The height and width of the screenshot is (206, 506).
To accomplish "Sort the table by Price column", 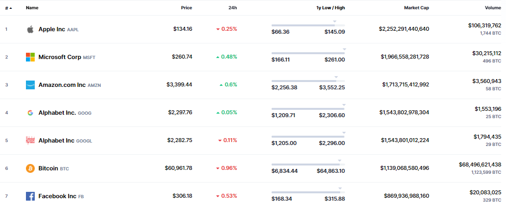I will pos(186,8).
